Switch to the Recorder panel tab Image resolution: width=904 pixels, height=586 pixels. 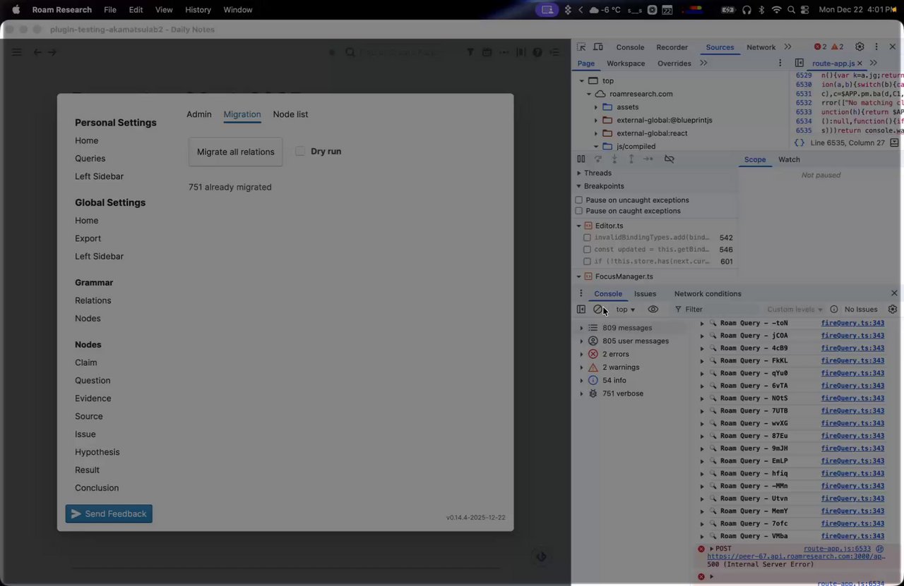pyautogui.click(x=672, y=47)
